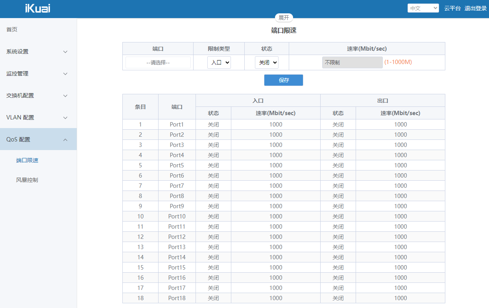489x308 pixels.
Task: Click the Port12 cell
Action: click(x=177, y=237)
